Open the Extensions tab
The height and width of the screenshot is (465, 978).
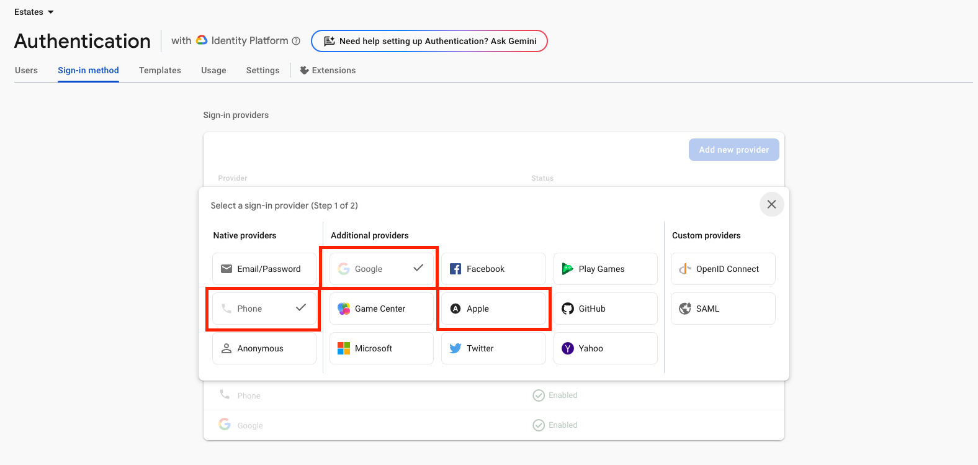point(328,70)
